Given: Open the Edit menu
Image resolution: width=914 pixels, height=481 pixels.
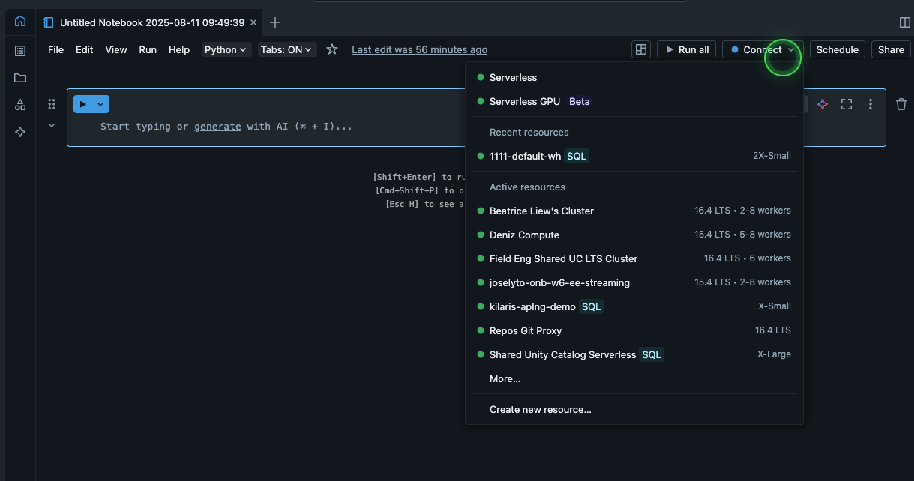Looking at the screenshot, I should (85, 49).
